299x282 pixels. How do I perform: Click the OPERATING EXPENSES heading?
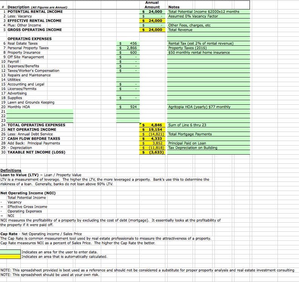[x=29, y=39]
